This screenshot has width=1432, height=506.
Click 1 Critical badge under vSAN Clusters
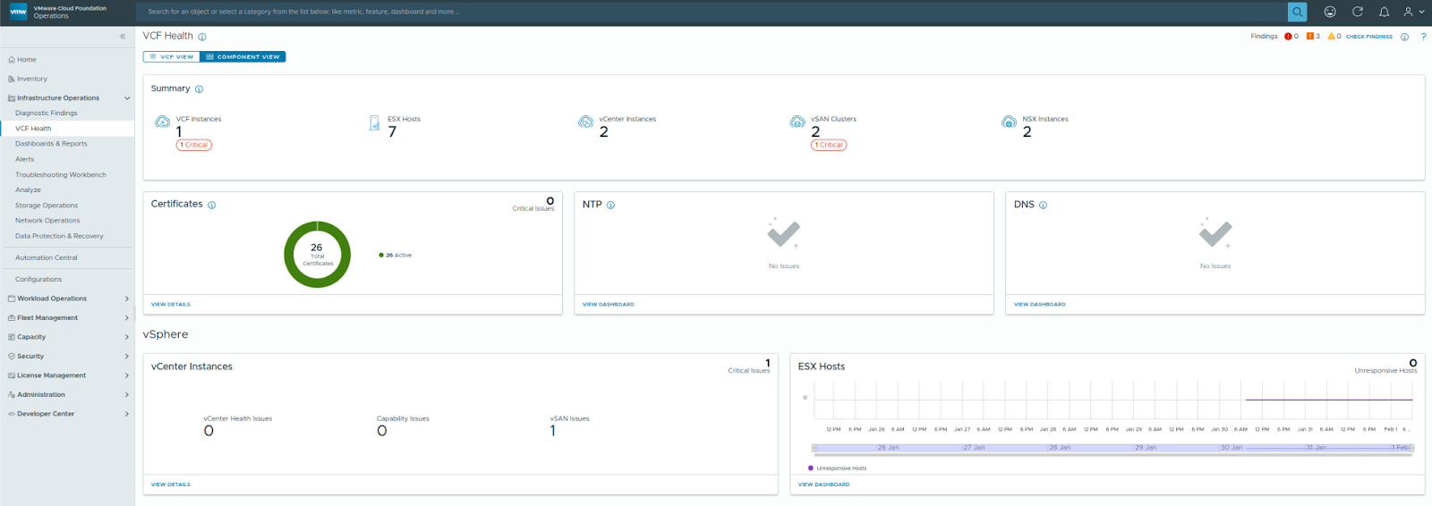pos(829,145)
